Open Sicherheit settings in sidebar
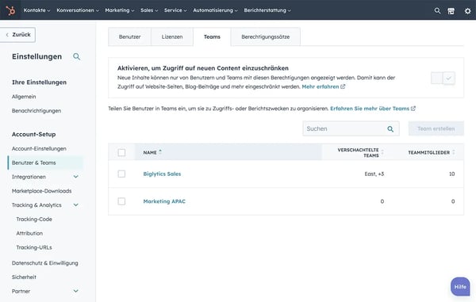This screenshot has height=302, width=476. click(24, 277)
